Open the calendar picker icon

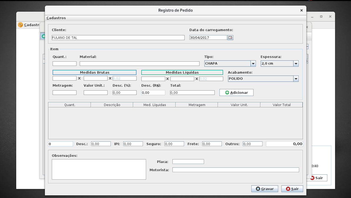click(230, 37)
